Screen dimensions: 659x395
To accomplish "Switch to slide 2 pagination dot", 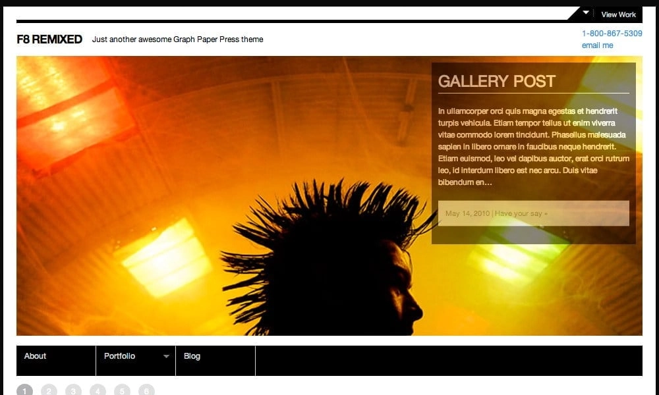I will pos(49,390).
